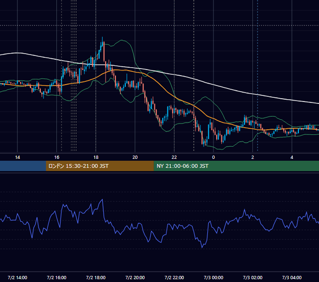Image resolution: width=319 pixels, height=282 pixels.
Task: Click the 7/3 02:00 time label
Action: click(253, 277)
